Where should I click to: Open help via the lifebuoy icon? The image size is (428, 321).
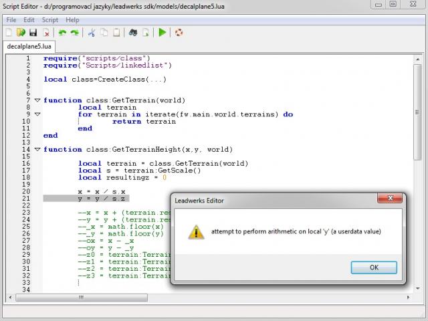(179, 32)
